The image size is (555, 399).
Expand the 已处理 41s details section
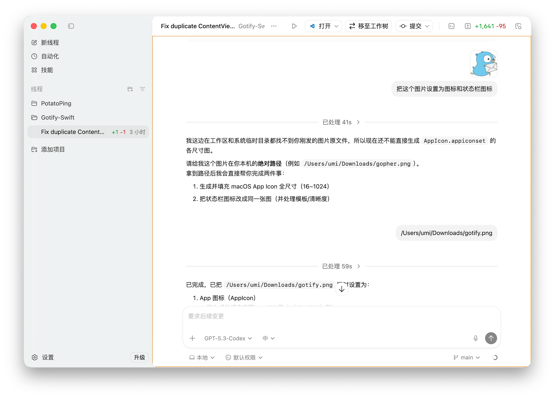point(358,122)
